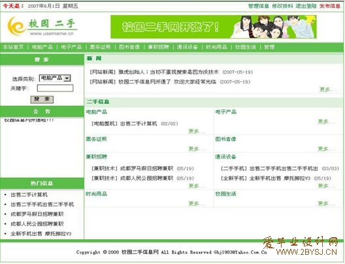Go to 本站首页 in navigation bar

13,47
